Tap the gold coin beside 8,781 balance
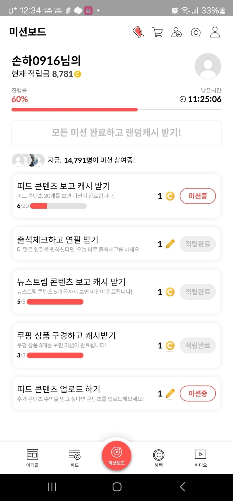Image resolution: width=233 pixels, height=501 pixels. (77, 74)
